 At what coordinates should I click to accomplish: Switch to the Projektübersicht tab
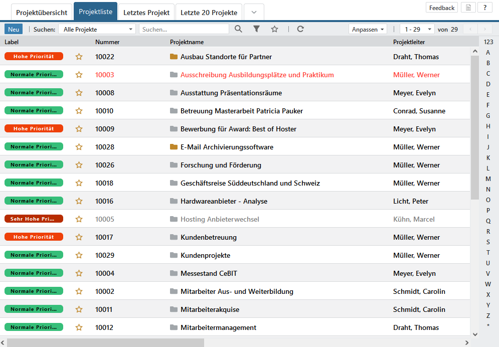click(x=42, y=13)
